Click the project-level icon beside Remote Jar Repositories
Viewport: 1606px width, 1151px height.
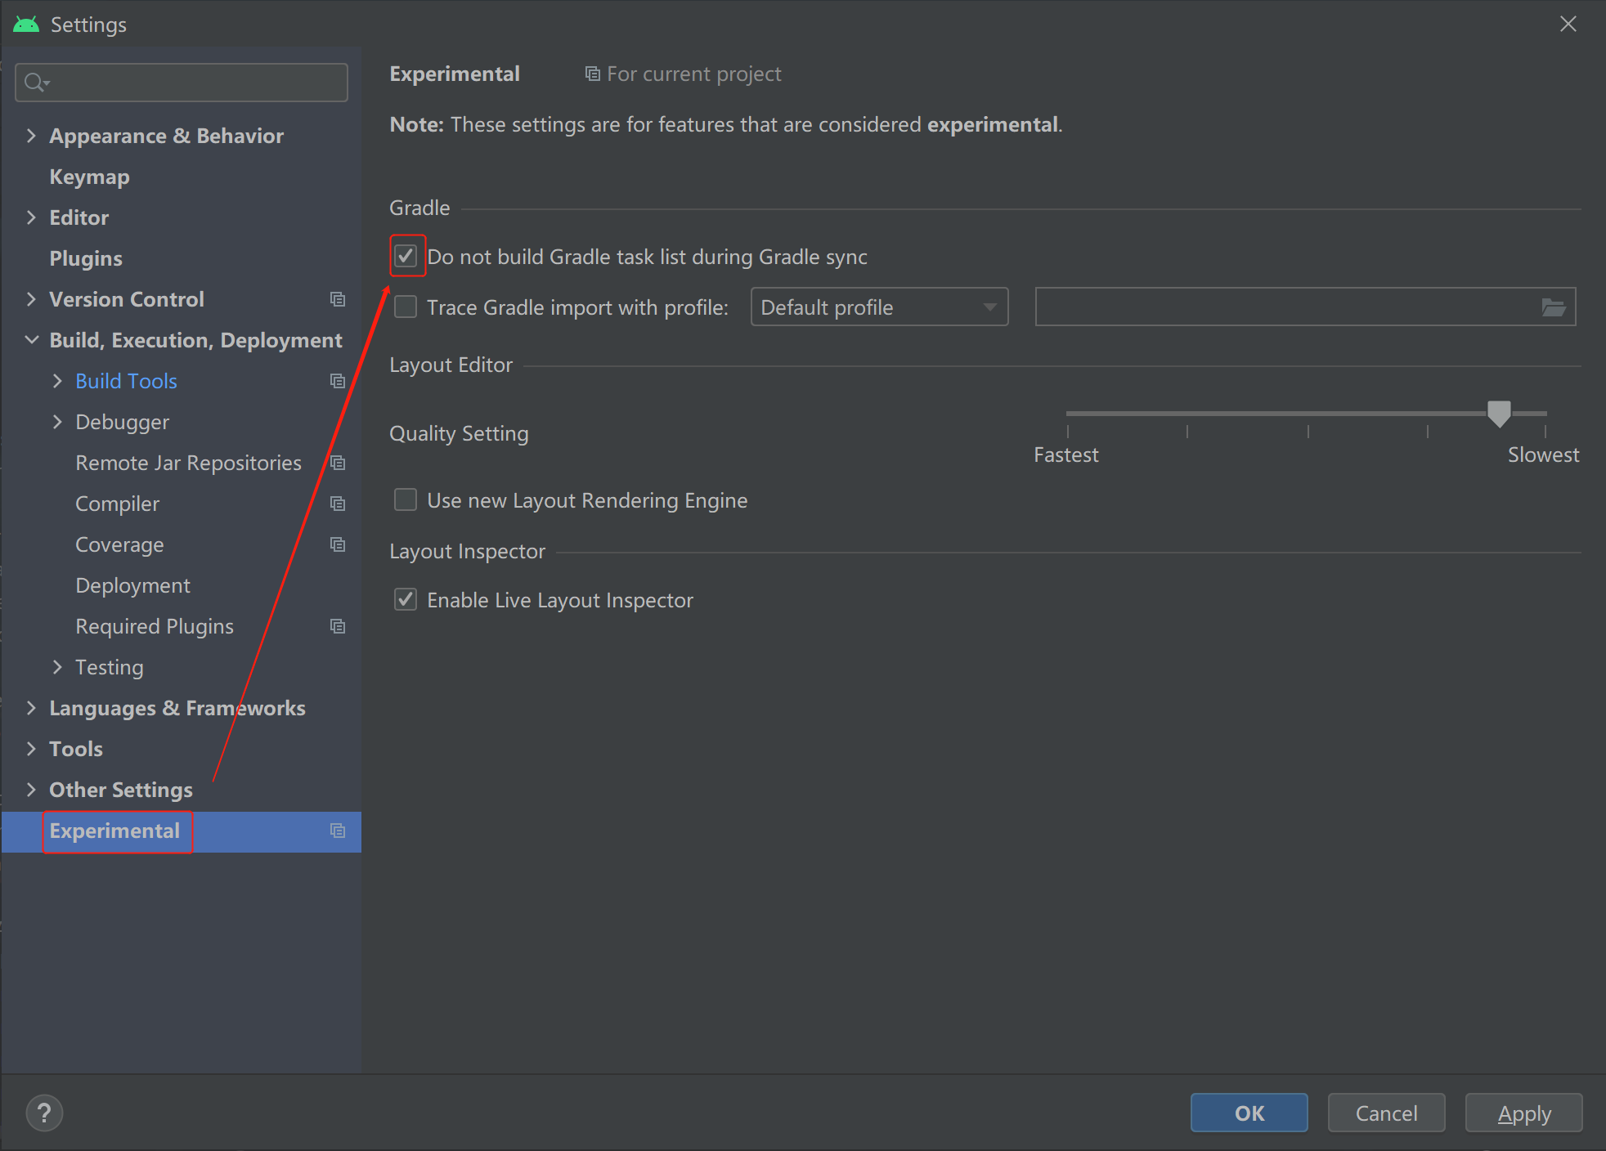coord(338,463)
